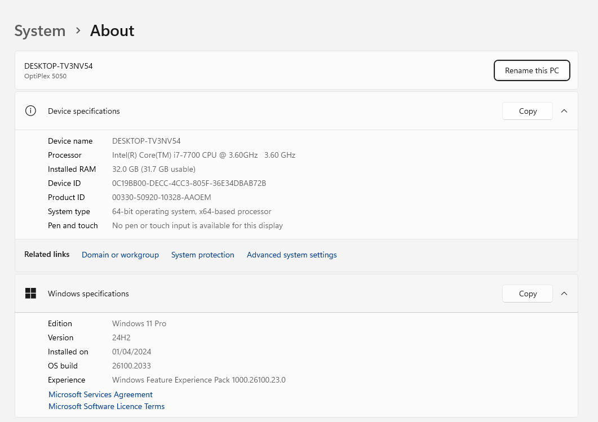Select Device name value DESKTOP-TV3NV54 in specifications
Image resolution: width=598 pixels, height=422 pixels.
(147, 141)
